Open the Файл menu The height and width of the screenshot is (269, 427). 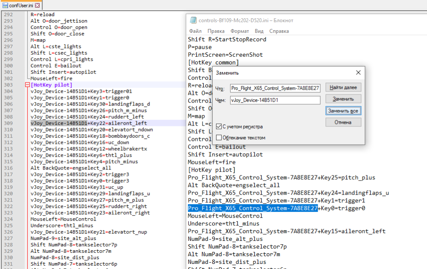point(195,31)
